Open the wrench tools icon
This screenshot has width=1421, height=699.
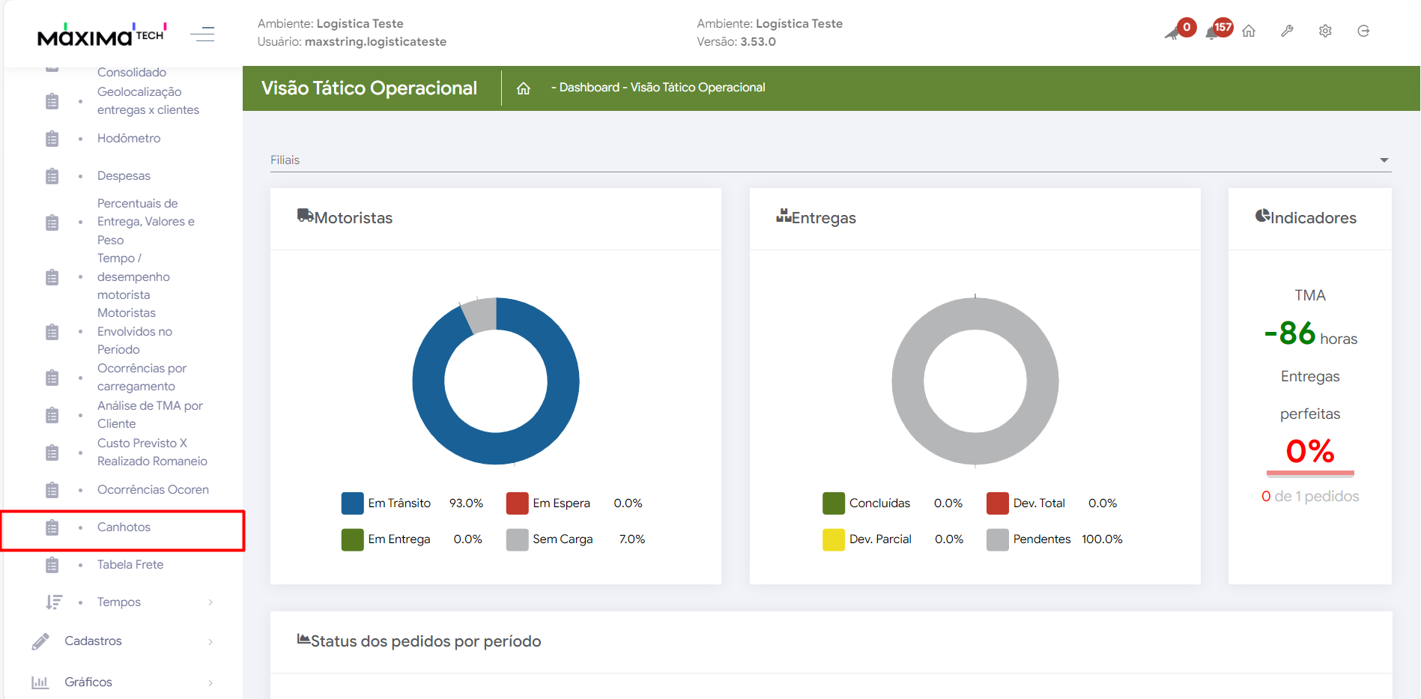click(x=1287, y=31)
